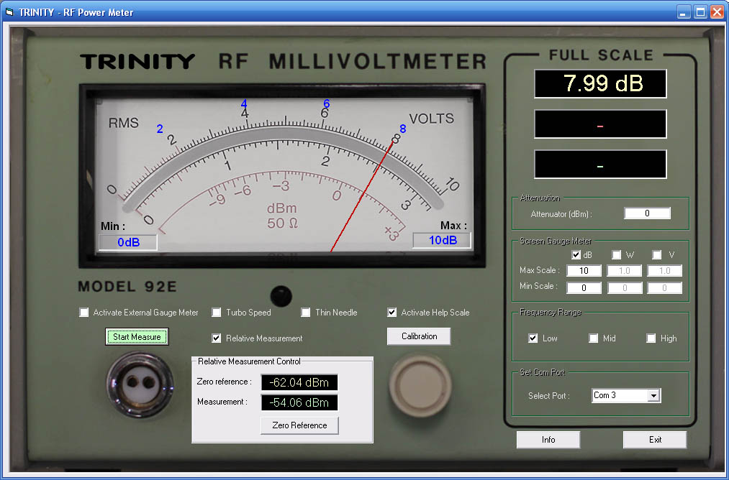Click the FULL SCALE heading

[601, 55]
